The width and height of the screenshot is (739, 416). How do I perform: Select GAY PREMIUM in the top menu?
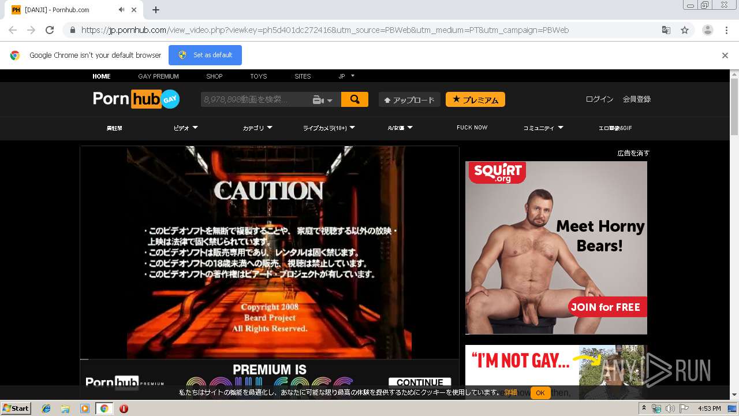tap(158, 76)
